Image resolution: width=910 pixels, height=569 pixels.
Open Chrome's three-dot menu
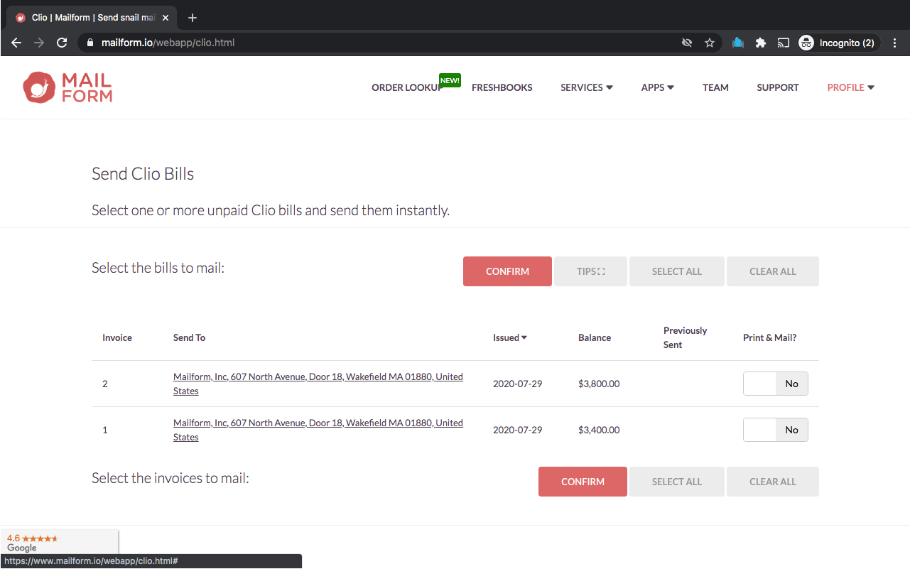click(x=894, y=43)
